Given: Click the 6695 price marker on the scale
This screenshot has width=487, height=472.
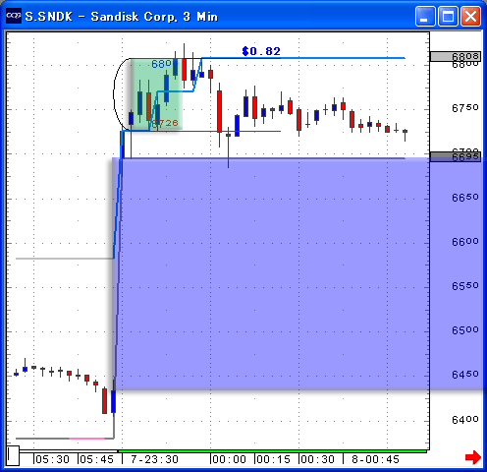Looking at the screenshot, I should (456, 156).
